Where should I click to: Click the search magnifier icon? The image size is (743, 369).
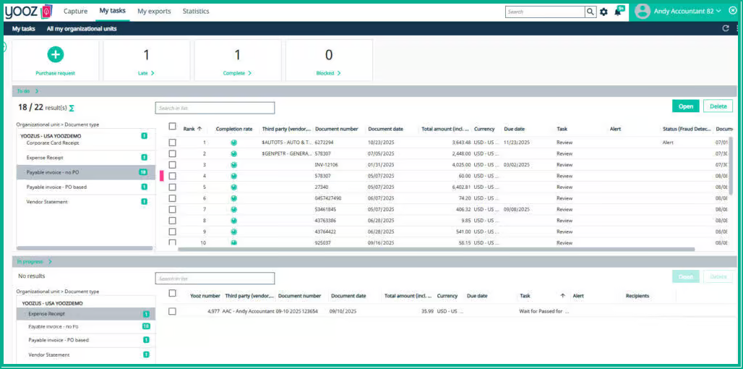pyautogui.click(x=590, y=12)
